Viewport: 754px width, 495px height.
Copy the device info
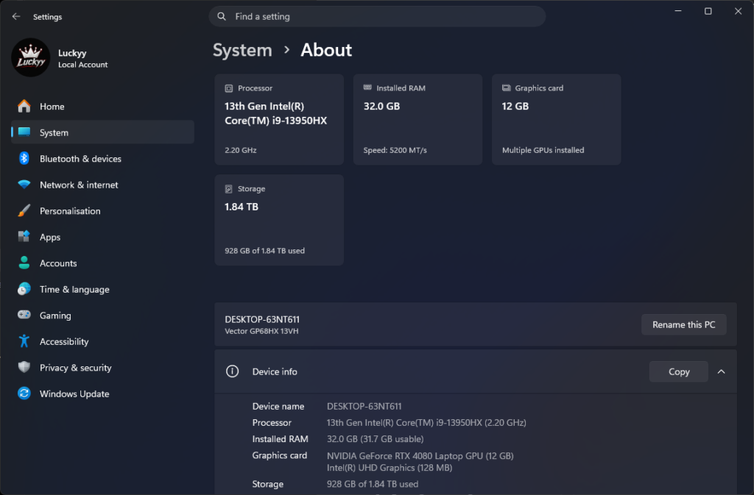coord(678,371)
